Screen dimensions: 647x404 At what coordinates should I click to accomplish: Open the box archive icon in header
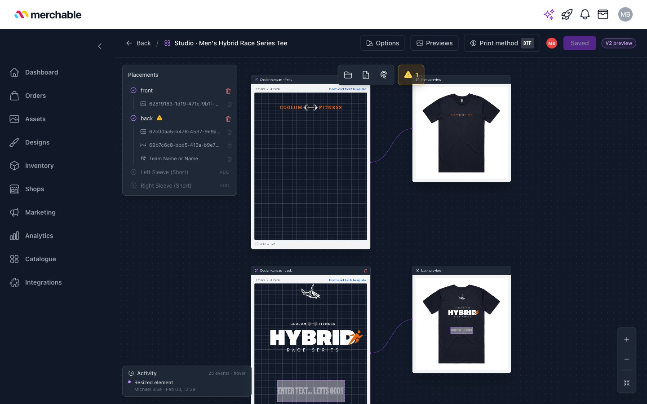tap(603, 14)
